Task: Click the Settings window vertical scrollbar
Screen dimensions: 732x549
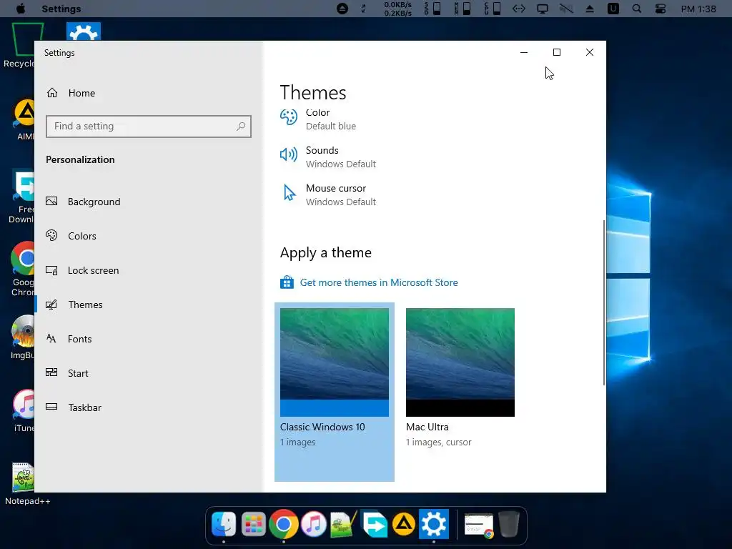Action: [604, 302]
